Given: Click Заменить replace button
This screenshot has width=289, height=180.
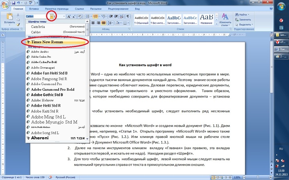Looking at the screenshot, I should point(243,20).
